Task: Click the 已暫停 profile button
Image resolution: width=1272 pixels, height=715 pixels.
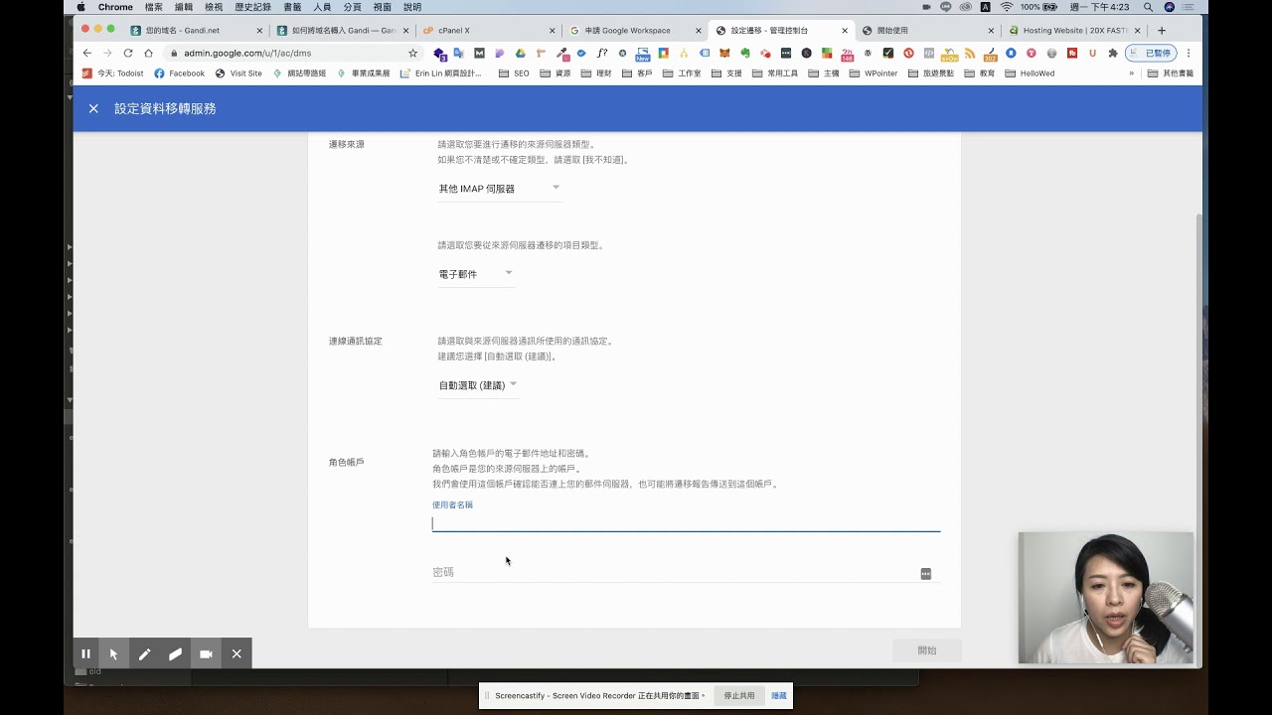Action: [1151, 53]
